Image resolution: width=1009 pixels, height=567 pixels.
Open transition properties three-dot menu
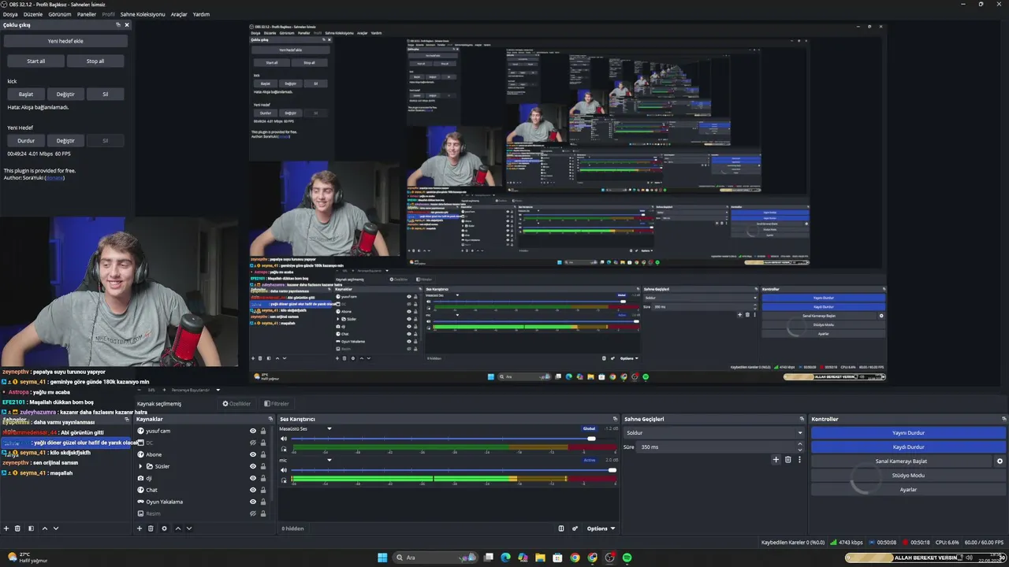click(799, 460)
